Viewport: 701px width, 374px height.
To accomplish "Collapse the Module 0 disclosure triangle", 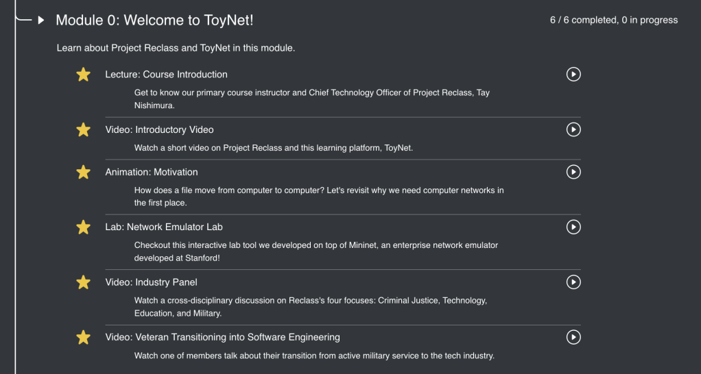I will point(41,21).
